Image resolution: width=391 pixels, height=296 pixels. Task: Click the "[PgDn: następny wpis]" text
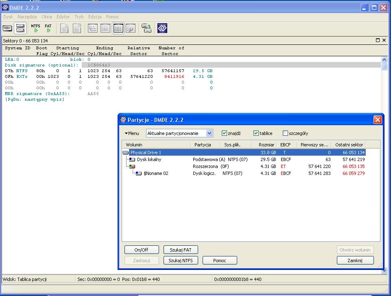coord(35,99)
